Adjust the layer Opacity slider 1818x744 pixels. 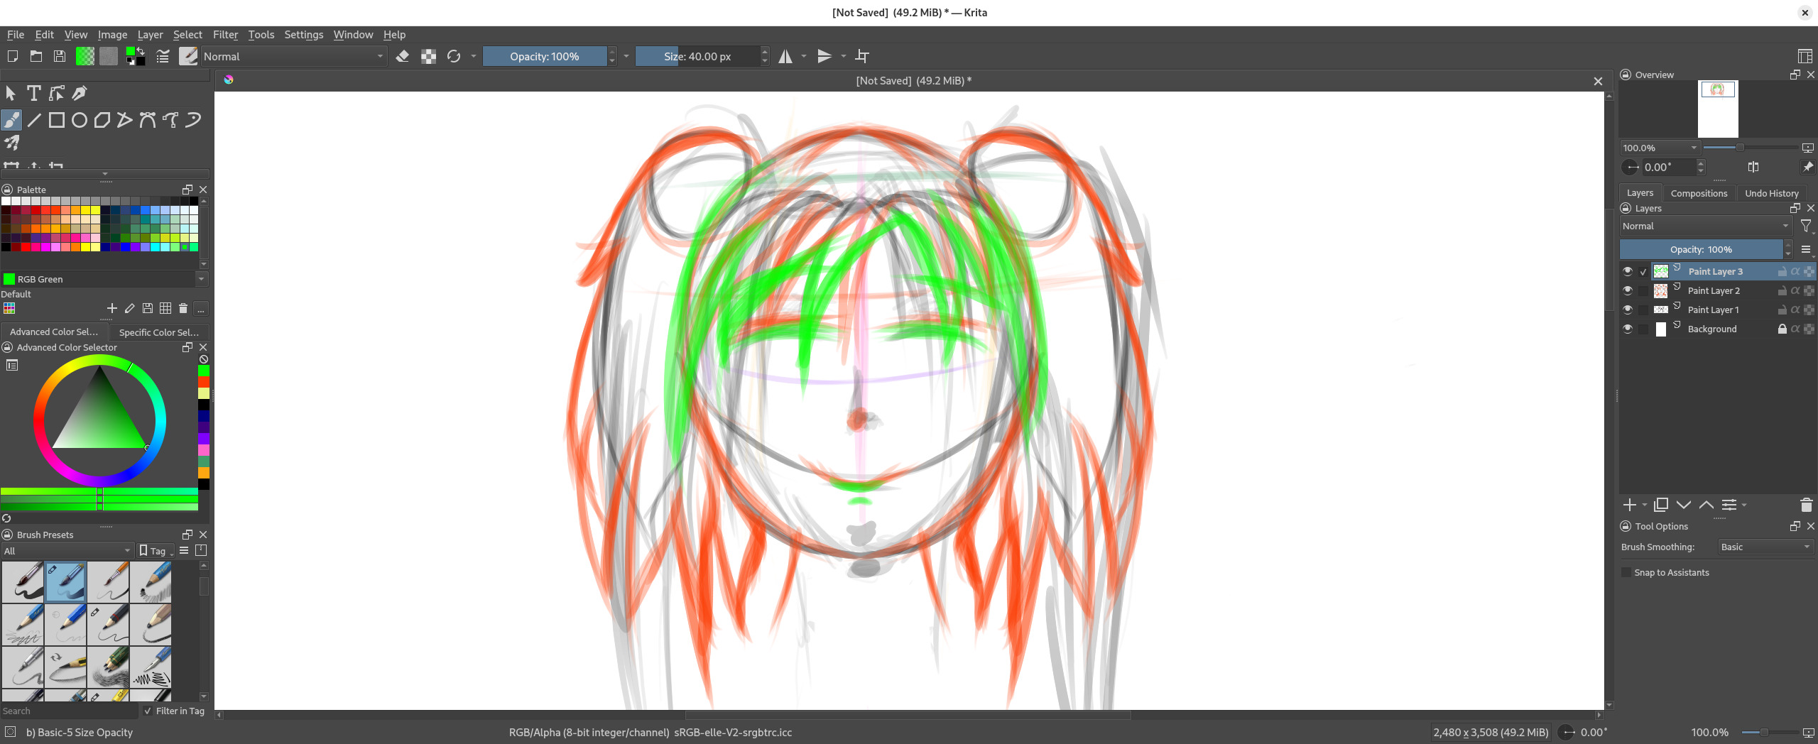pos(1701,249)
